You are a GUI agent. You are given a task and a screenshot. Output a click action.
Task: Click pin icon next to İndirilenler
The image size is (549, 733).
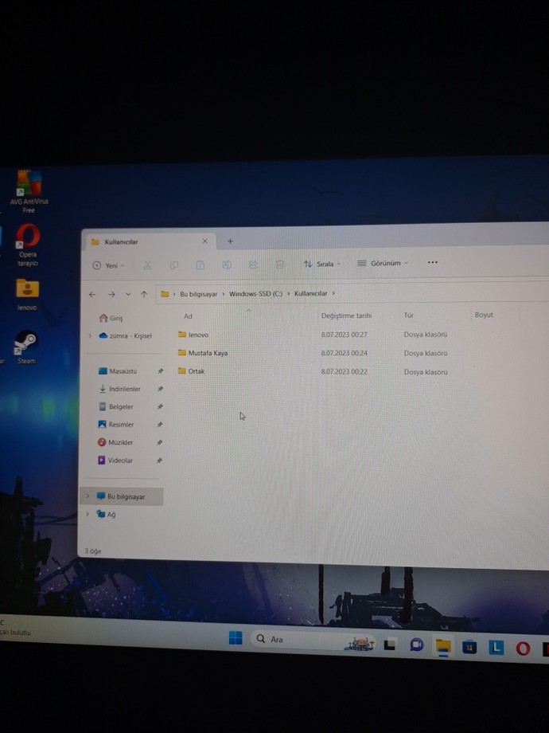point(160,389)
